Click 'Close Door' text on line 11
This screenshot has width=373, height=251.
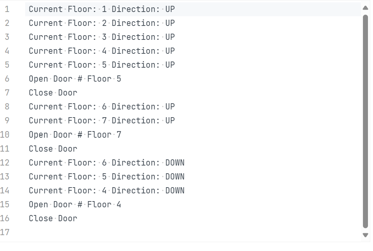click(53, 149)
